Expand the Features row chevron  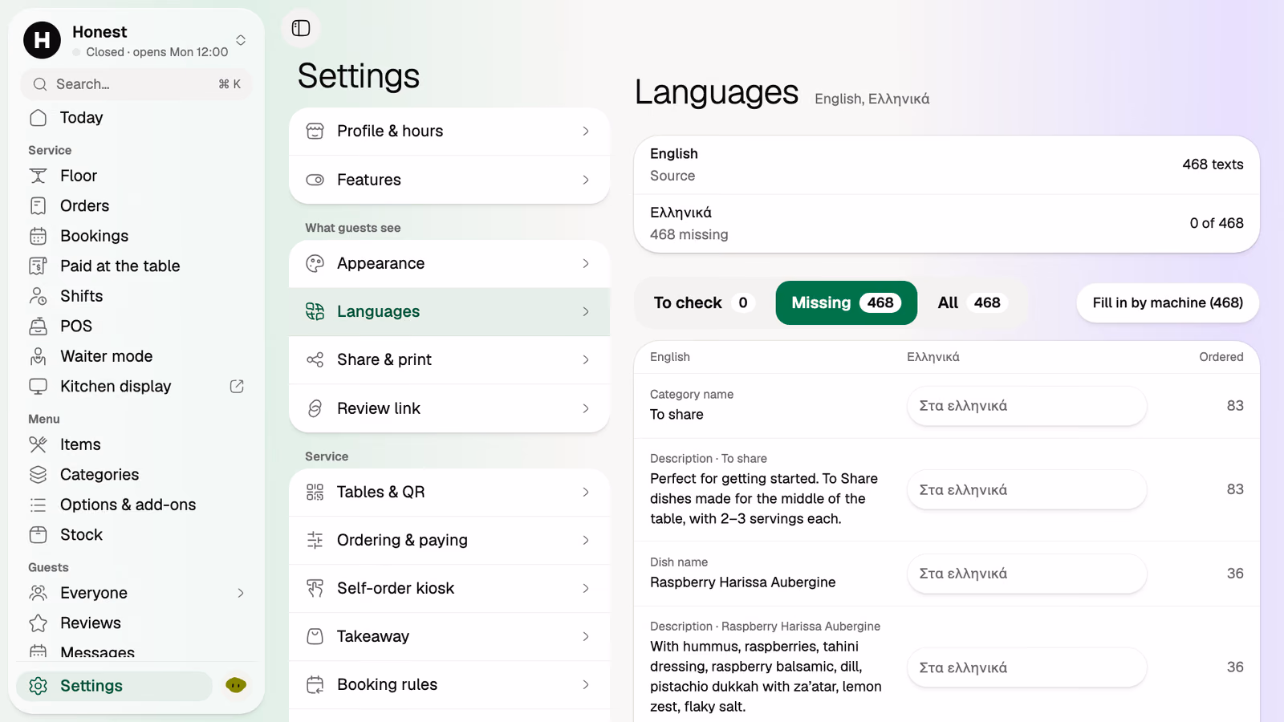point(586,180)
